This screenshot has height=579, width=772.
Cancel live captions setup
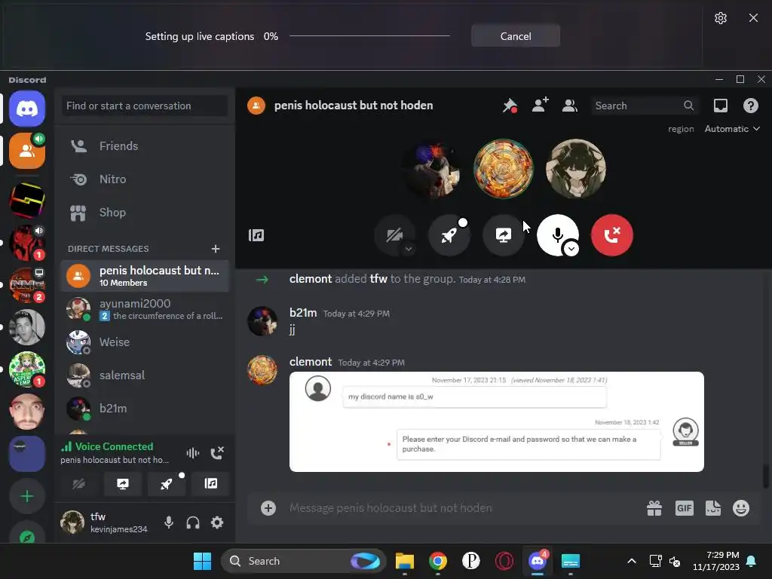click(x=516, y=36)
